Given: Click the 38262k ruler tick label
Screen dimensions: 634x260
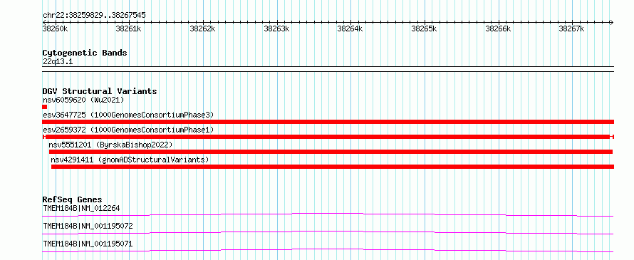Looking at the screenshot, I should coord(202,28).
